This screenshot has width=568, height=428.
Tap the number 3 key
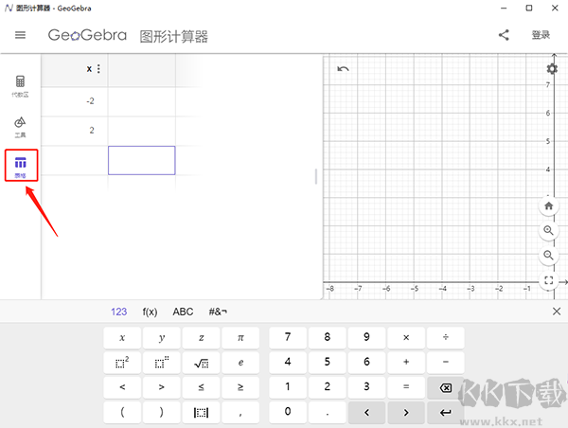click(x=366, y=387)
